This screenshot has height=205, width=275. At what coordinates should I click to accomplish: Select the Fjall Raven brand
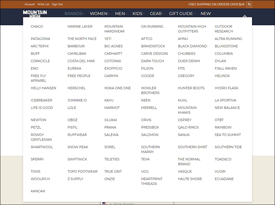tap(225, 68)
